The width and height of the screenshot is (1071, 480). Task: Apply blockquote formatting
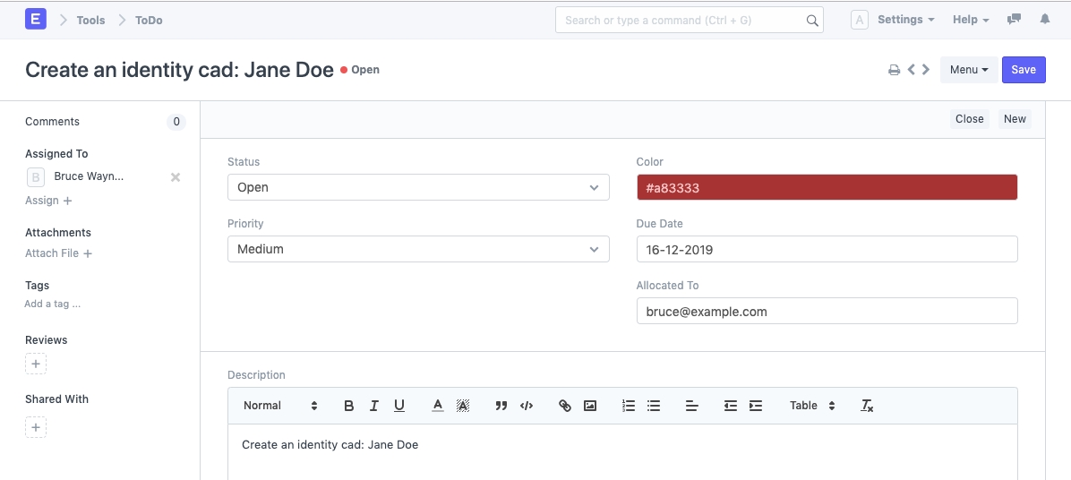tap(501, 406)
